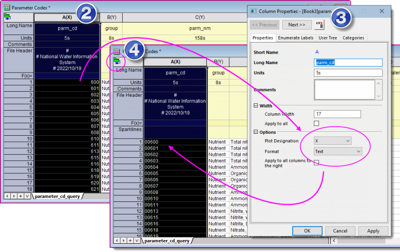Collapse the Width section
The image size is (400, 252).
click(x=256, y=105)
